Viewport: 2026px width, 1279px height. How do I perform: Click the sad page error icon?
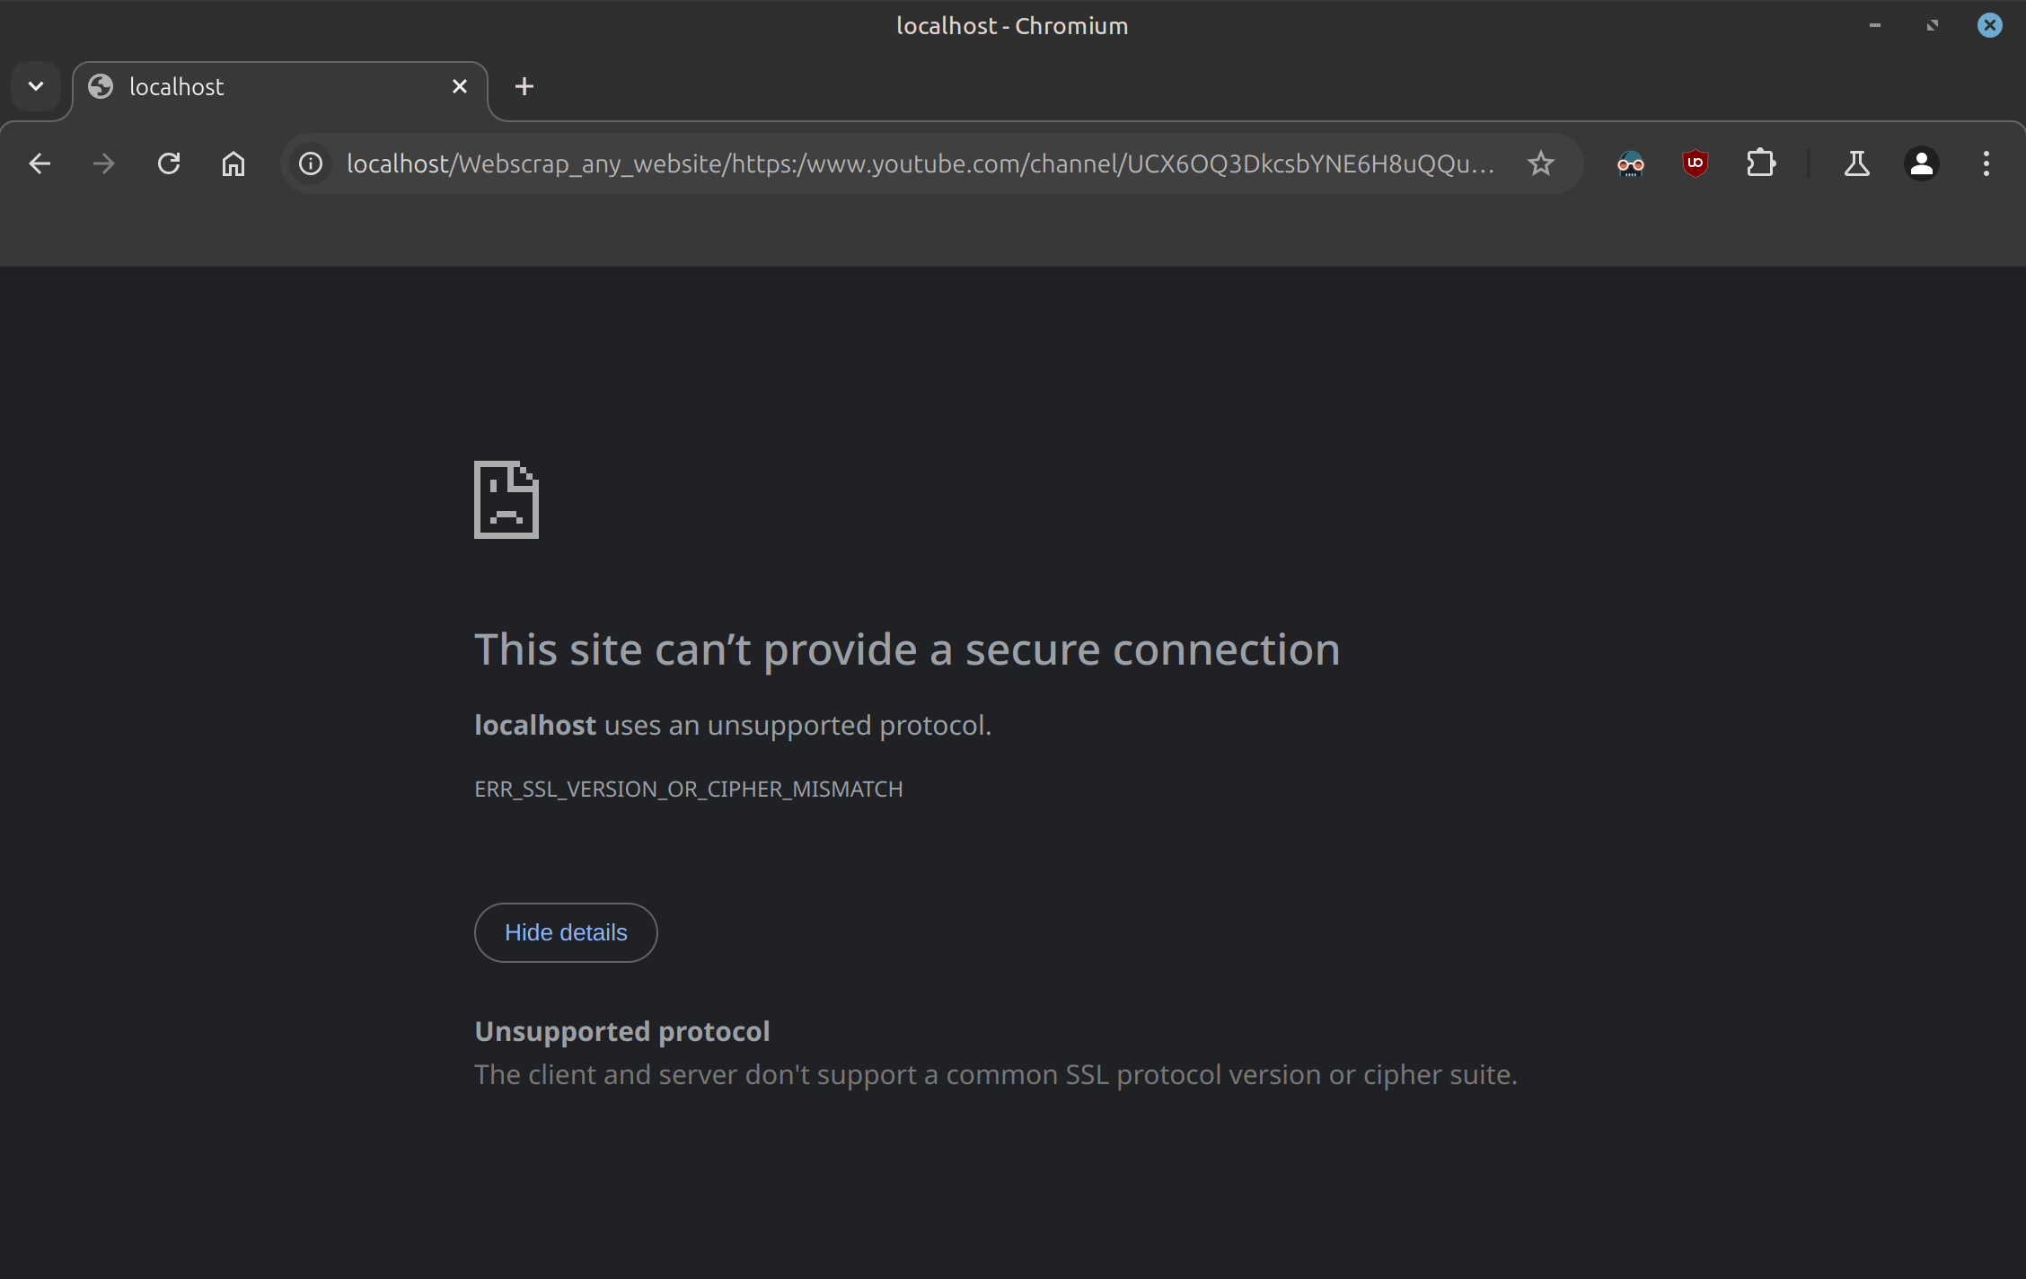[x=506, y=499]
